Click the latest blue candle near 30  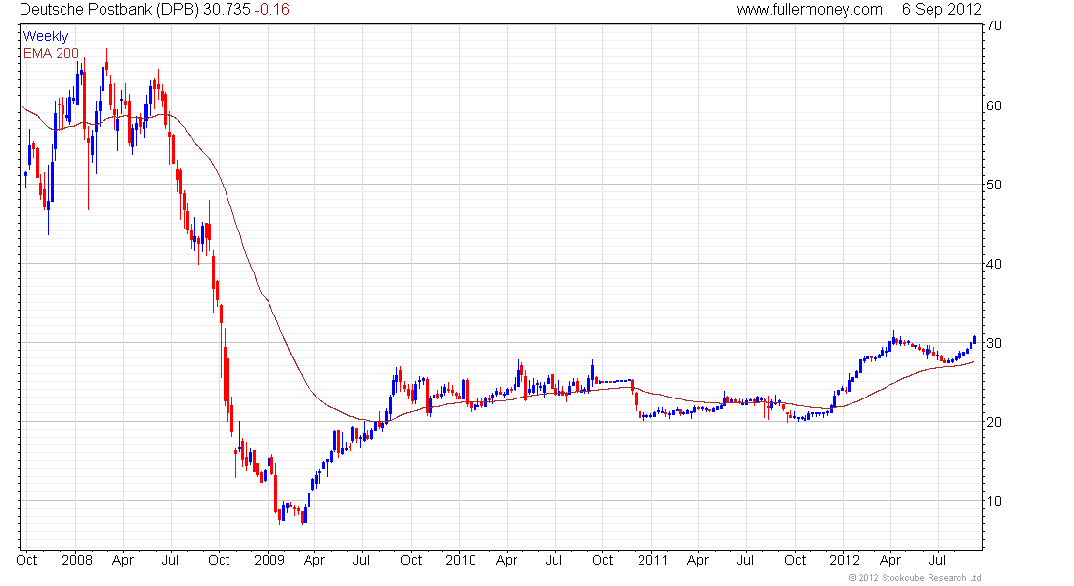[x=974, y=339]
